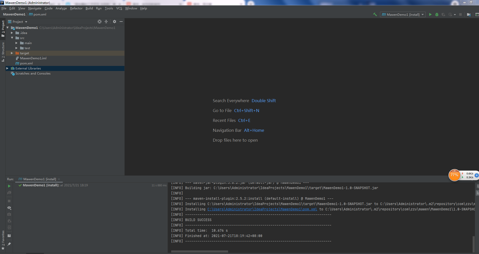Click the pom.xml breadcrumb in navigation bar
The width and height of the screenshot is (479, 254).
click(38, 14)
